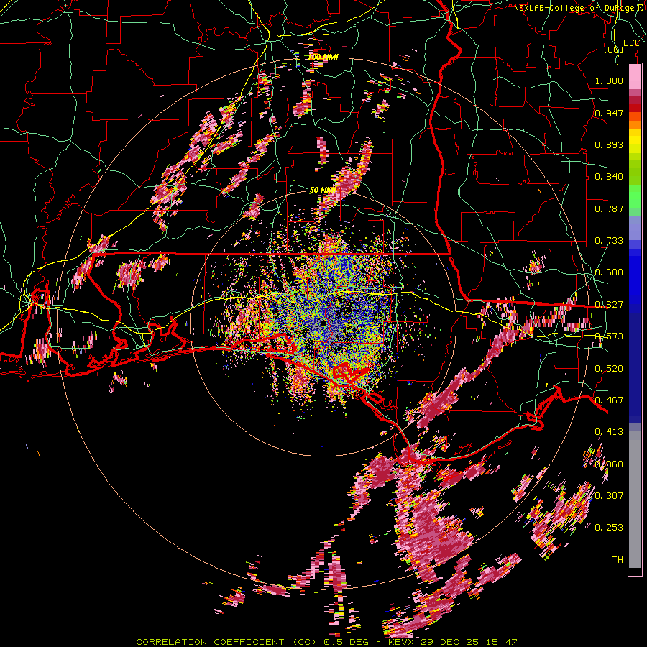Image resolution: width=647 pixels, height=647 pixels.
Task: Pick the gray segment of the color bar
Action: [x=635, y=500]
